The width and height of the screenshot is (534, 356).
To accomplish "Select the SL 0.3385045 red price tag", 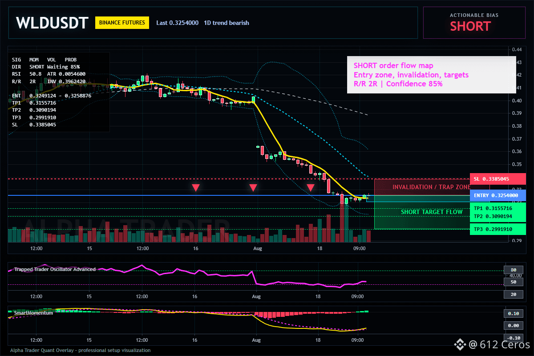I will point(498,179).
